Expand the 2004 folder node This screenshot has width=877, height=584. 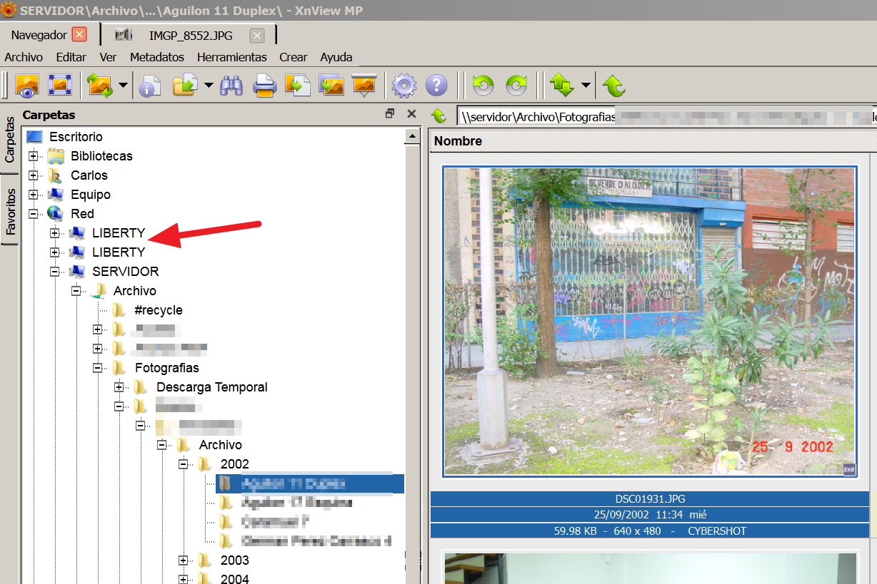[x=183, y=579]
